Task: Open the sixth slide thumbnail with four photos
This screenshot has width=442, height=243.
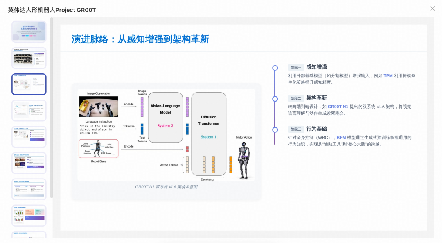Action: (29, 163)
